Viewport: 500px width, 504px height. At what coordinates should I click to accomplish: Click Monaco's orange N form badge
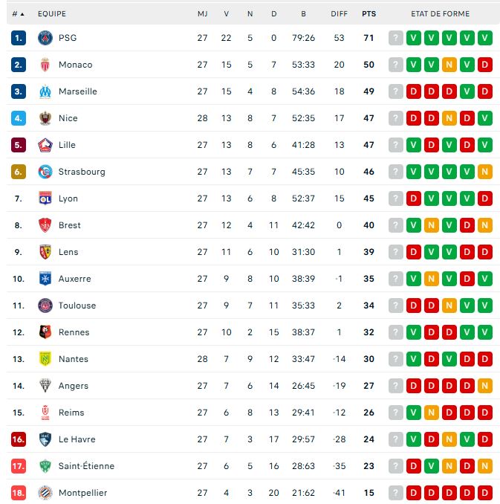coord(449,65)
